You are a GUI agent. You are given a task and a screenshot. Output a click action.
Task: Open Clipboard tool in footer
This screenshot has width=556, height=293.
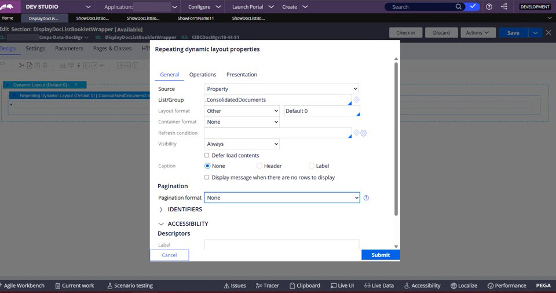pyautogui.click(x=305, y=285)
